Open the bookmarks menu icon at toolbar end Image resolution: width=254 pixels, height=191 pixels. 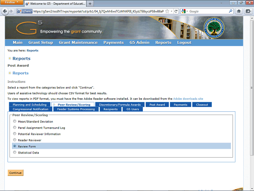click(x=248, y=11)
